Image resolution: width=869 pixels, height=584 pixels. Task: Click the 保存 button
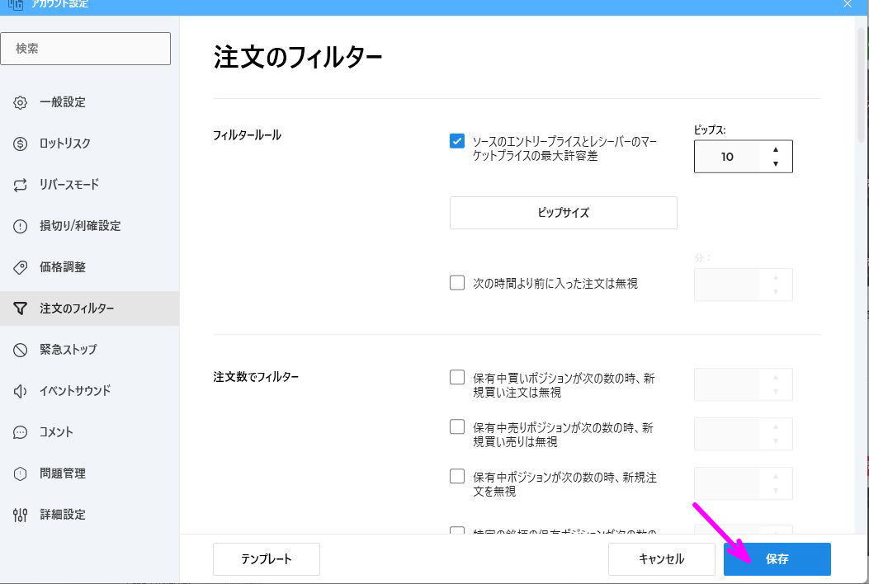pos(776,558)
